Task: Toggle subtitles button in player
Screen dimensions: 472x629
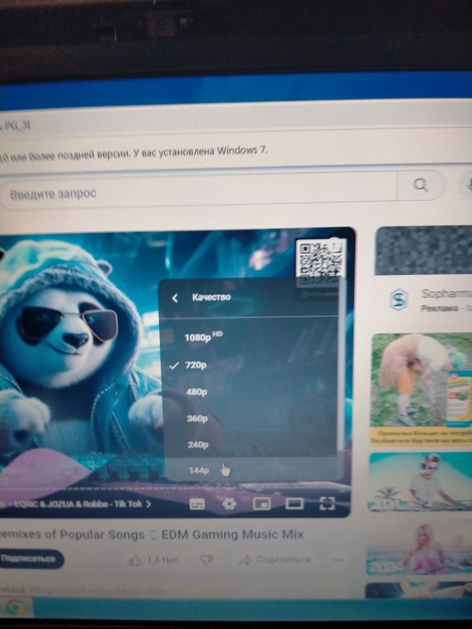Action: click(x=197, y=504)
